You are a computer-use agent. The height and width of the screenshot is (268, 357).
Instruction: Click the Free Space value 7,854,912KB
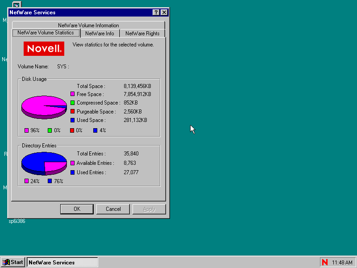pos(137,94)
